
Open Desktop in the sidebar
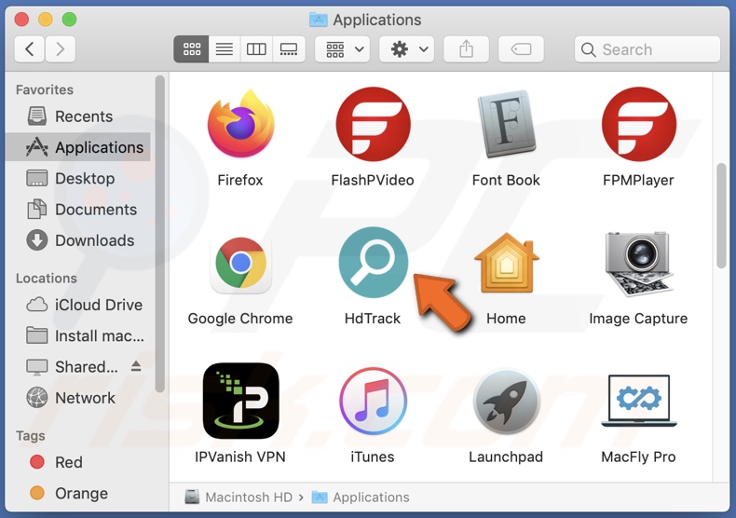coord(78,178)
